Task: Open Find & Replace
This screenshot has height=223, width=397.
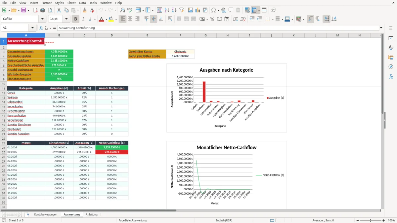Action: 122,10
